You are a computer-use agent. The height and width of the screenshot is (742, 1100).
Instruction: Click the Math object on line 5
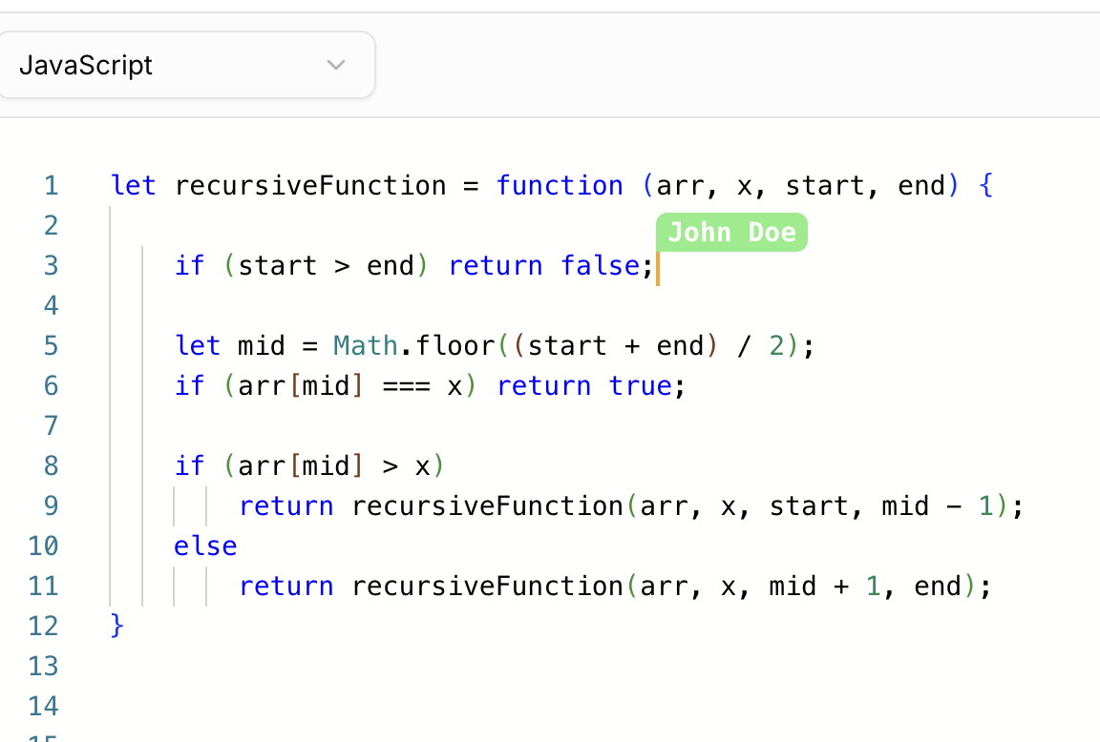click(x=366, y=345)
